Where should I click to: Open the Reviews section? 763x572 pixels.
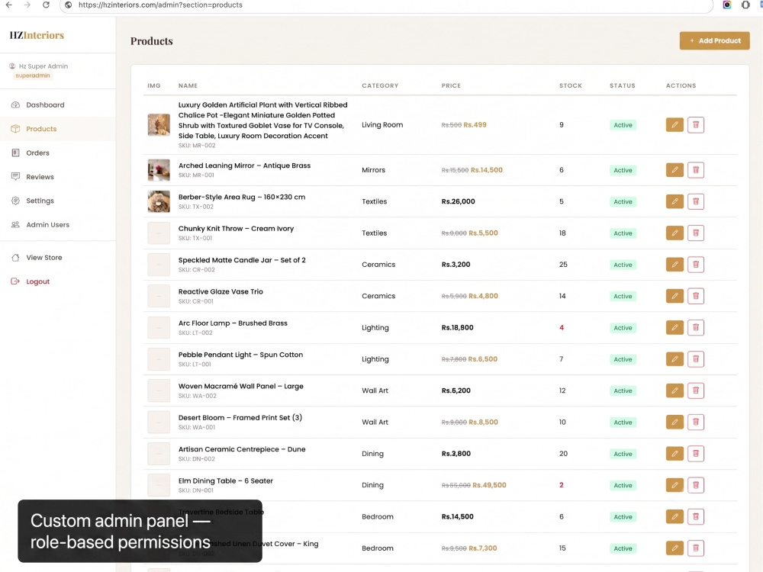coord(58,177)
